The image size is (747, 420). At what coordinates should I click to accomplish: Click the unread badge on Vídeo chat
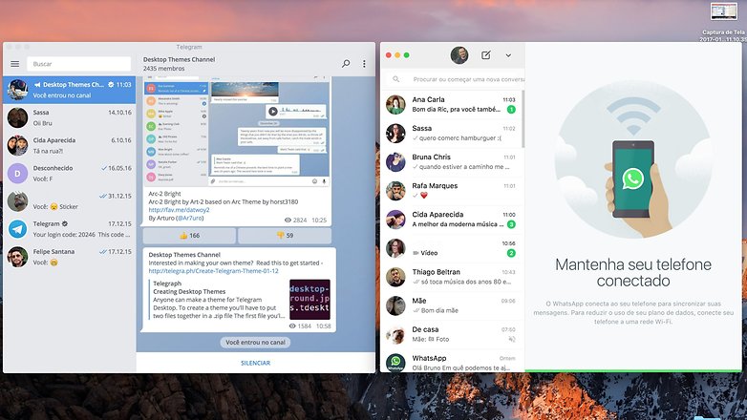[511, 253]
